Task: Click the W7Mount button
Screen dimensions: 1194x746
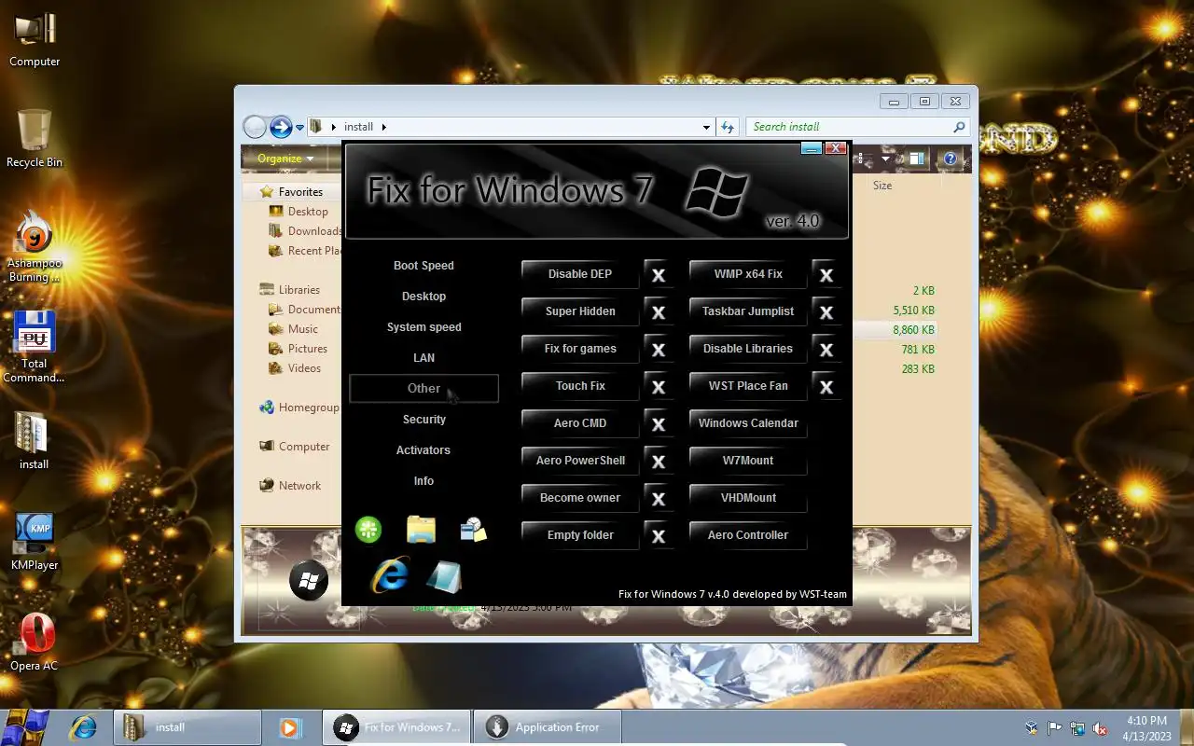Action: [x=748, y=461]
